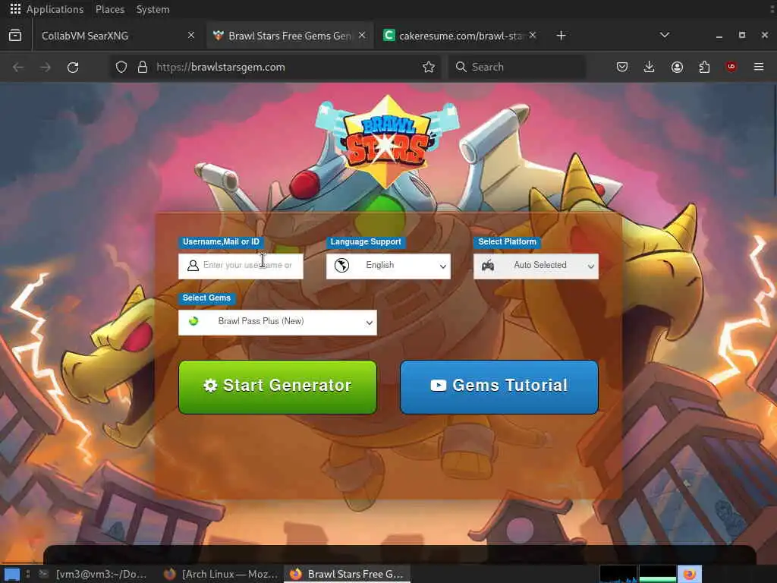The width and height of the screenshot is (777, 583).
Task: Go back to previous page
Action: pos(18,67)
